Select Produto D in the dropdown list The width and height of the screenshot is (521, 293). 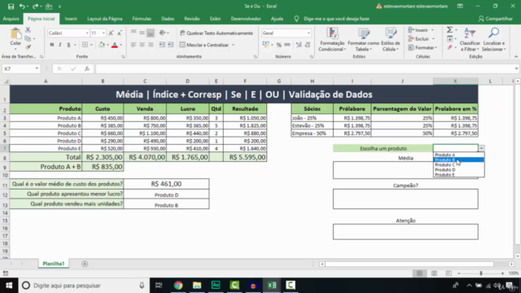point(458,170)
